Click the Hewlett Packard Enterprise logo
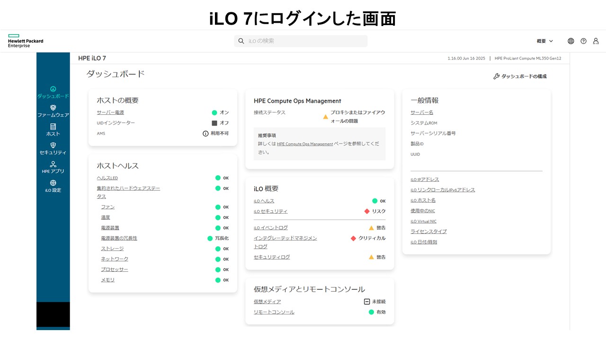Screen dimensions: 606x341 tap(26, 41)
